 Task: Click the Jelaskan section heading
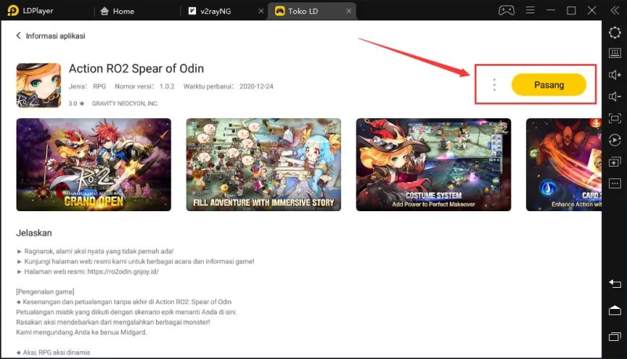point(34,233)
